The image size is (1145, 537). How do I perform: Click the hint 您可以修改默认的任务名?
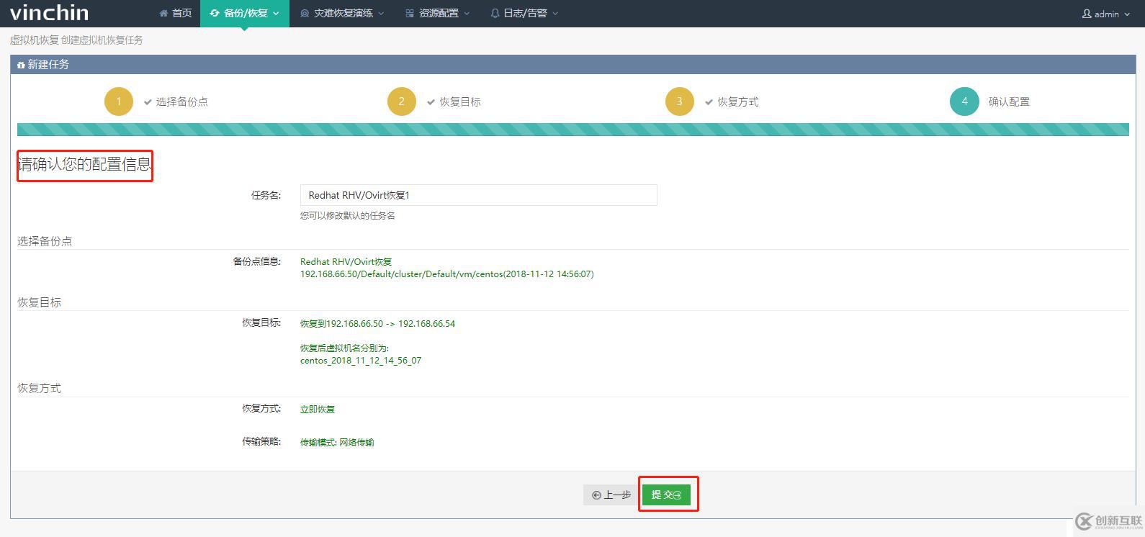point(348,215)
